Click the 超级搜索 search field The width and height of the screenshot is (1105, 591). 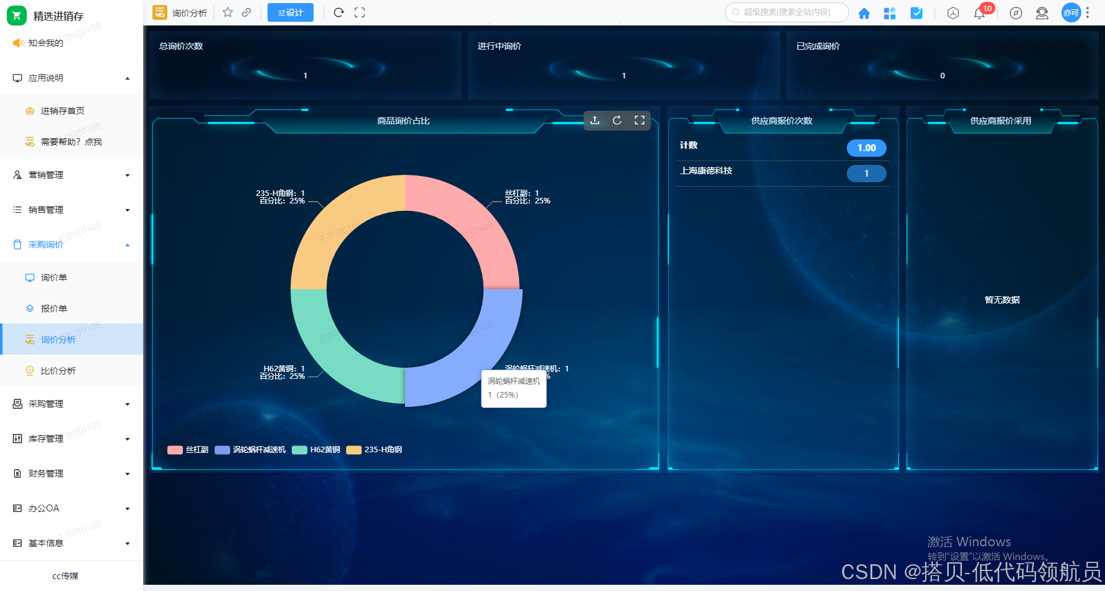point(786,12)
